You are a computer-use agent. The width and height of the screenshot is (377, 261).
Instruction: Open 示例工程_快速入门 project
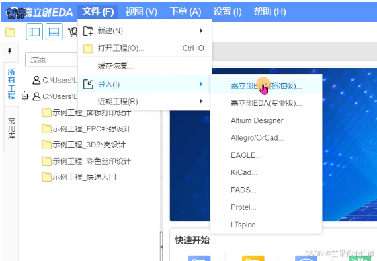85,177
